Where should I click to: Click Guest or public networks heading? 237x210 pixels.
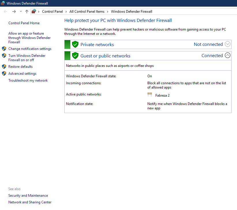pos(105,56)
